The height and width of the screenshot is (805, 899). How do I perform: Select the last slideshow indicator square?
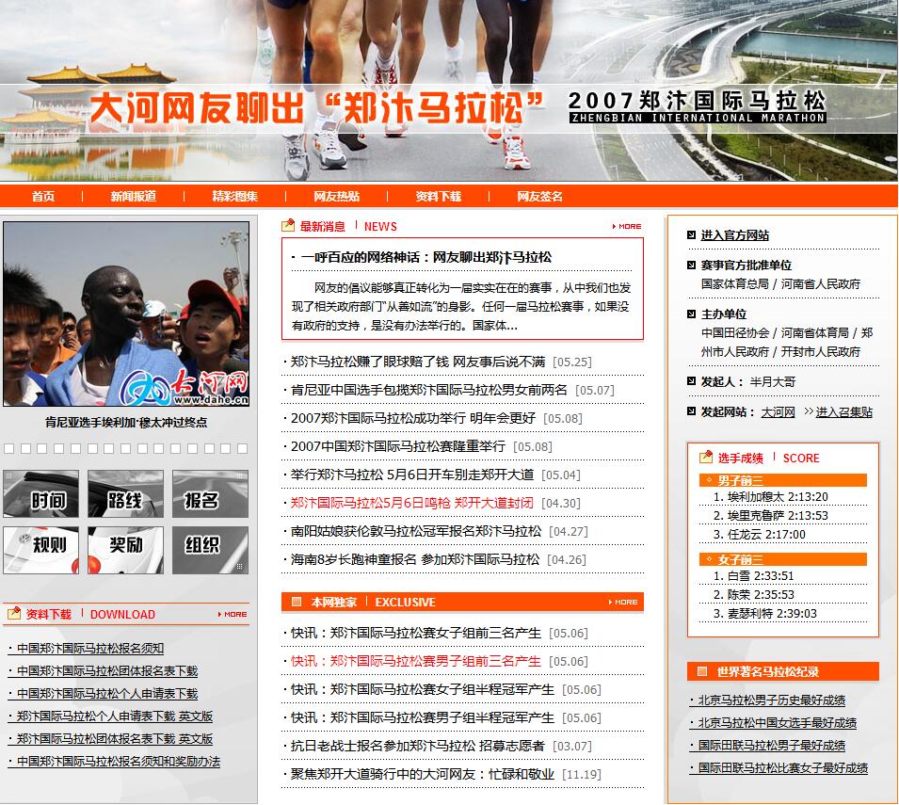tap(242, 449)
